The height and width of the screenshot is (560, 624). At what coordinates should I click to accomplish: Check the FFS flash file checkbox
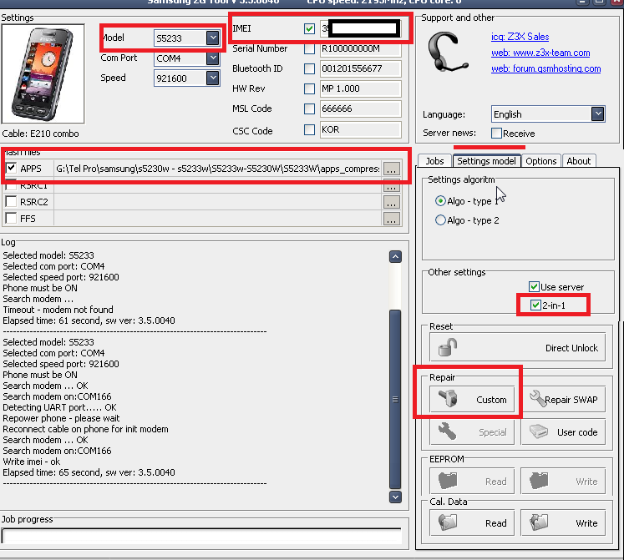11,219
